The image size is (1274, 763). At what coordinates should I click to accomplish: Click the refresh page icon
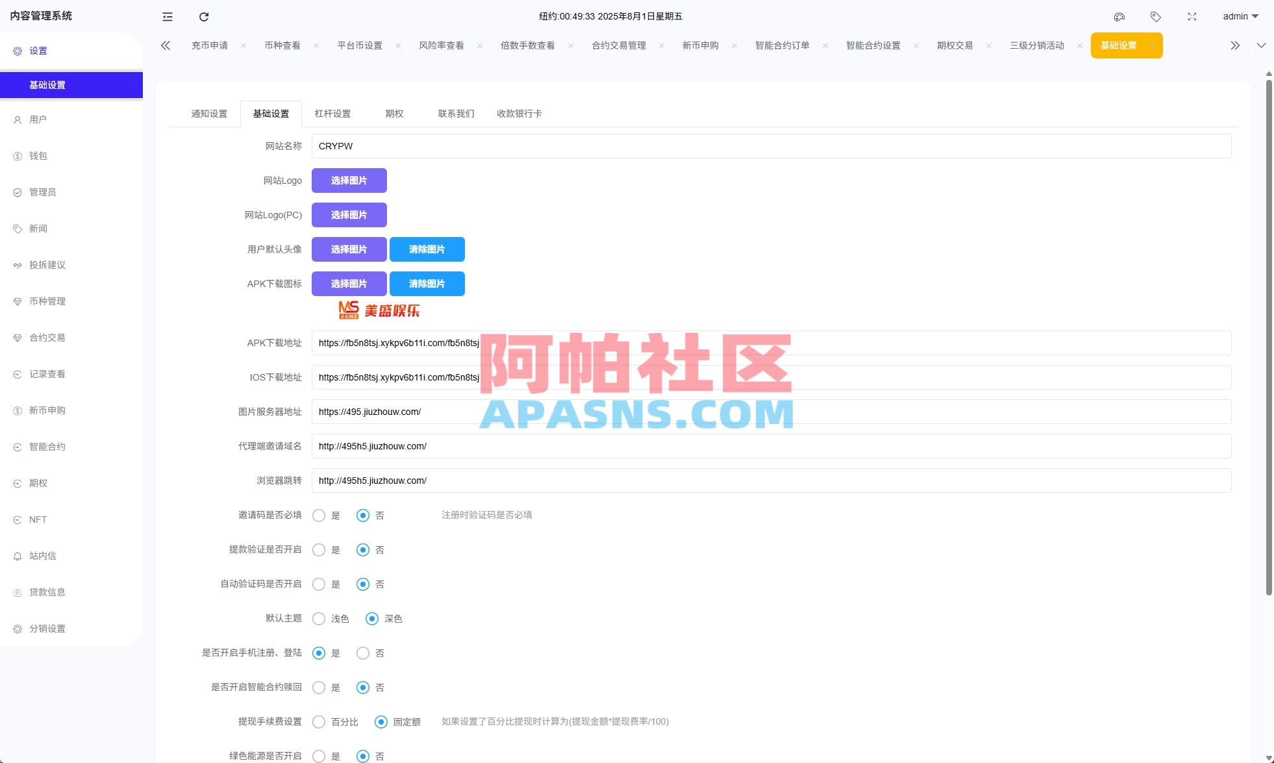point(204,17)
